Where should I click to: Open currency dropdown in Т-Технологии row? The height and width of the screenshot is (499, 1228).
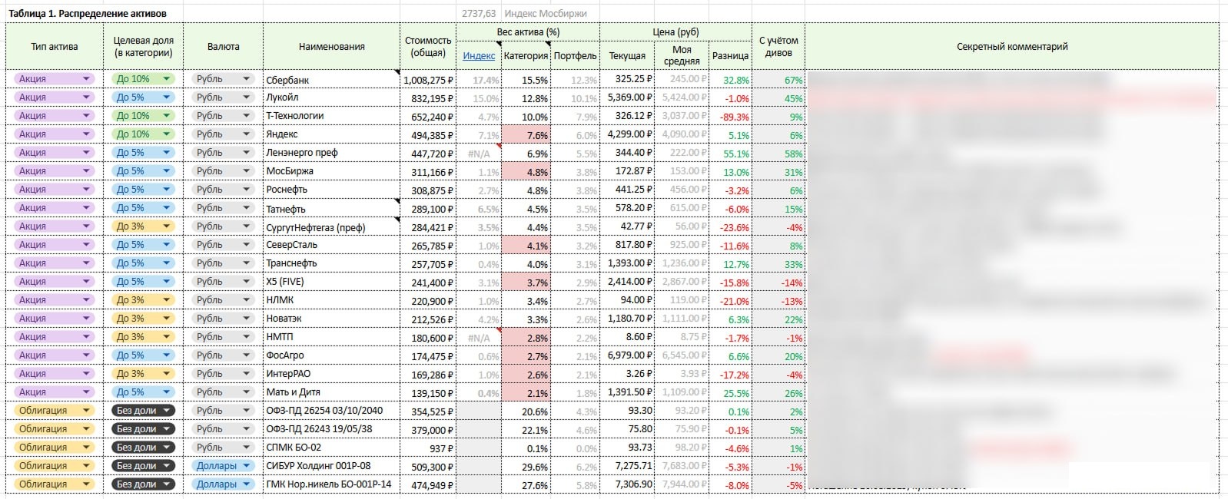(223, 116)
